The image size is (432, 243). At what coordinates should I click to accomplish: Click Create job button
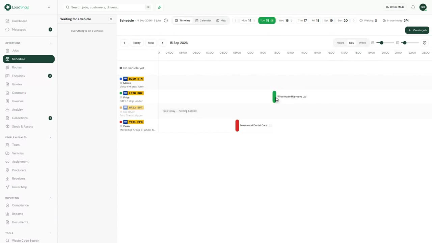417,30
